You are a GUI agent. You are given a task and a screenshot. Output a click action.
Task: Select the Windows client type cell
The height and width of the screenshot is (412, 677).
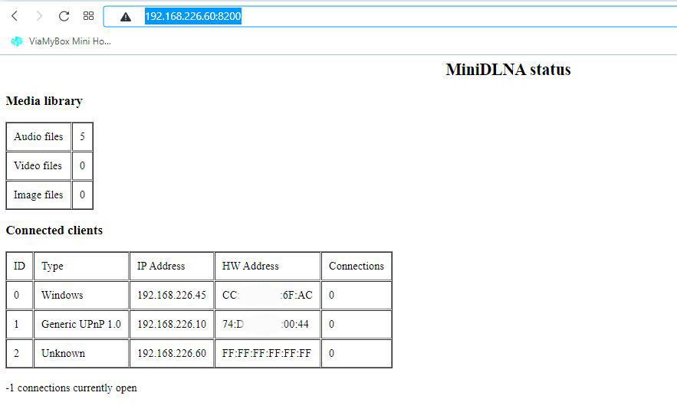coord(81,295)
